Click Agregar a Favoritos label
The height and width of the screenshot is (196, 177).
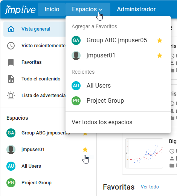point(94,26)
